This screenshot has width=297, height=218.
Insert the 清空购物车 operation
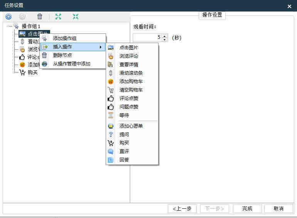(x=132, y=90)
